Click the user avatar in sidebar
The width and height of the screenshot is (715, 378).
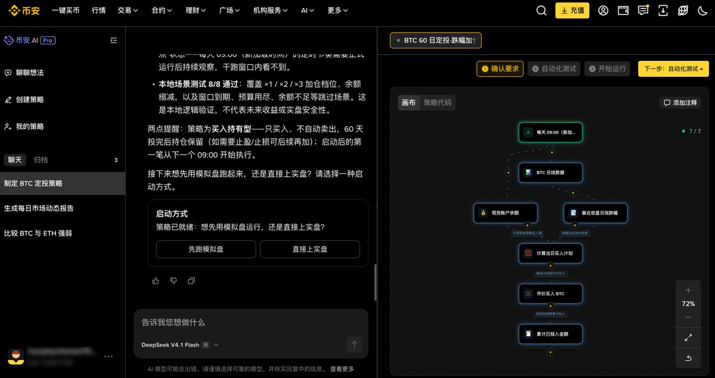16,357
